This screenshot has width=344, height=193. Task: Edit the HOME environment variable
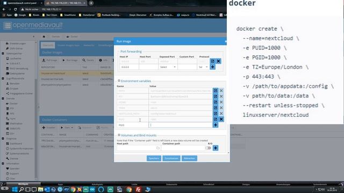pos(216,102)
